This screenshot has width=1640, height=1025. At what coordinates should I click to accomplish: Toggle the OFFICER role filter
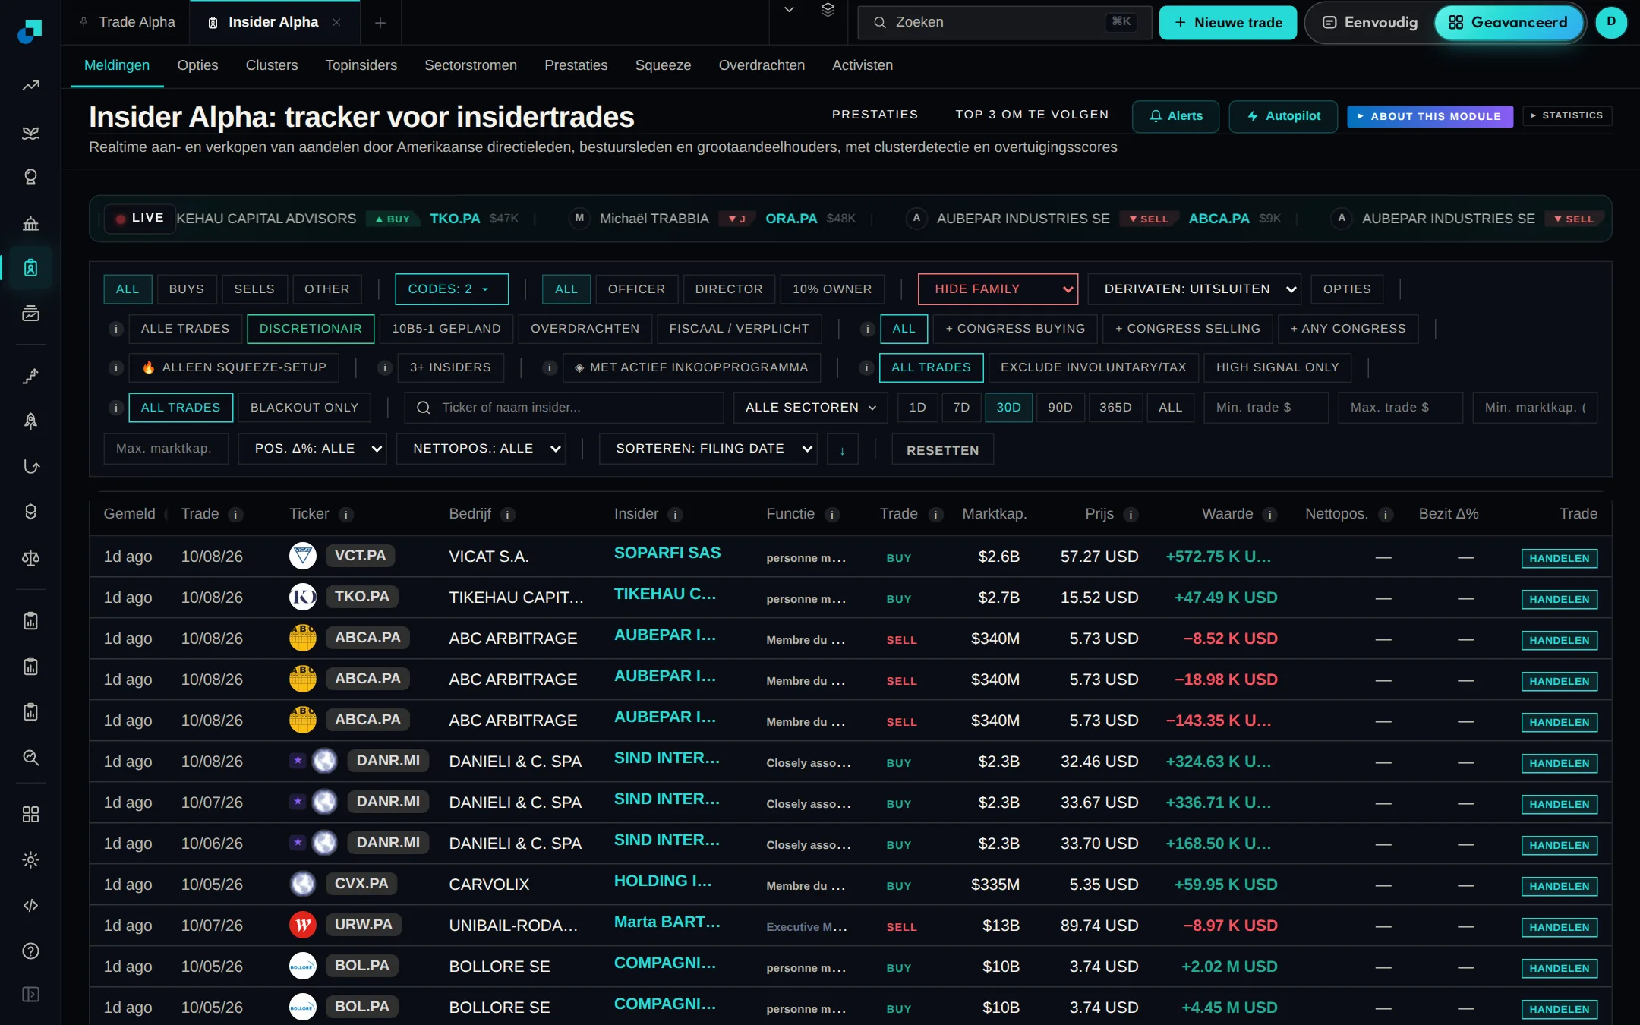point(636,289)
